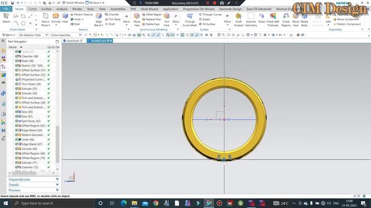
Task: Open the Windows Start menu
Action: coord(6,203)
